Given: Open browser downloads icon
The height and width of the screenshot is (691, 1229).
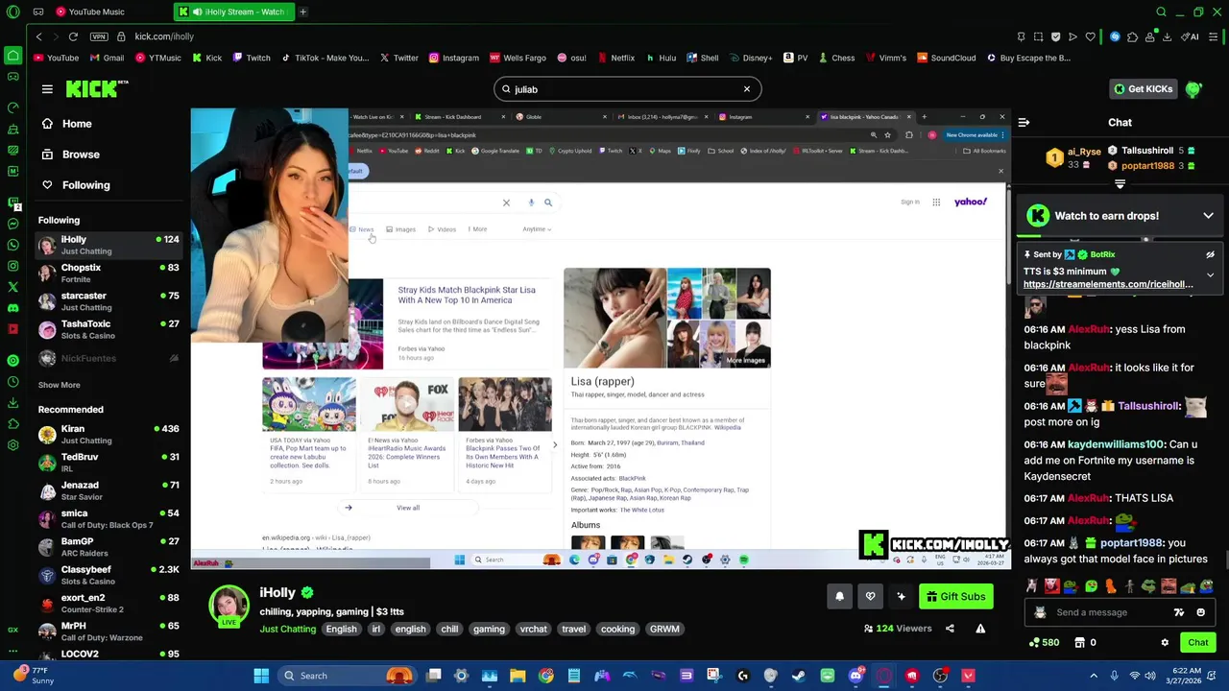Looking at the screenshot, I should (x=1167, y=36).
